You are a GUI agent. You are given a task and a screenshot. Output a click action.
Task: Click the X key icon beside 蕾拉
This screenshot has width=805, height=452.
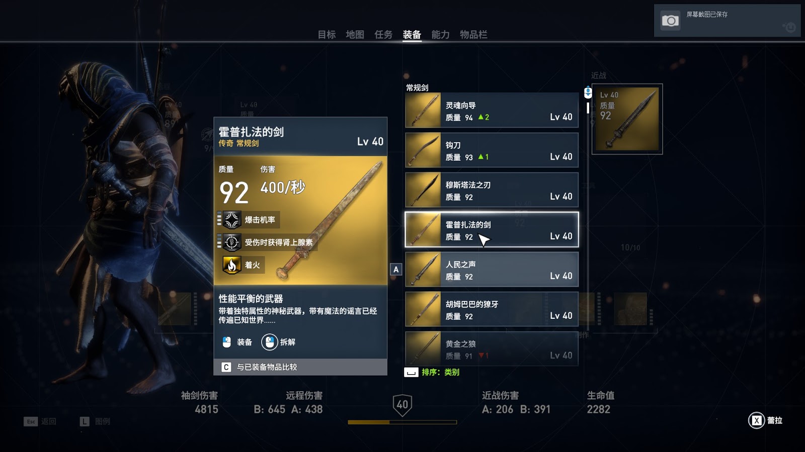pos(756,420)
